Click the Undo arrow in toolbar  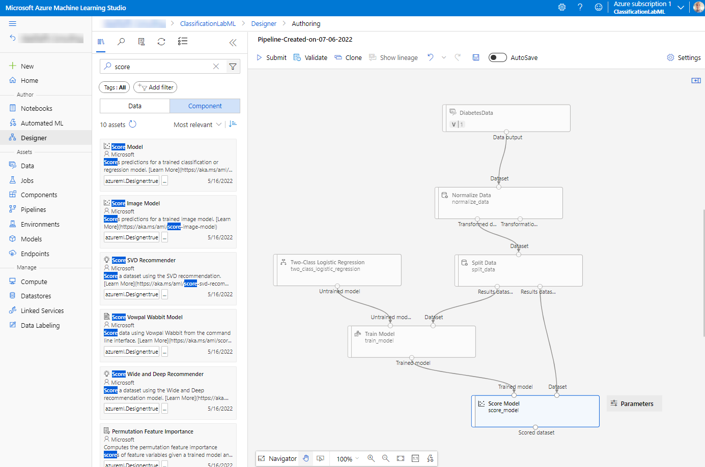point(431,57)
